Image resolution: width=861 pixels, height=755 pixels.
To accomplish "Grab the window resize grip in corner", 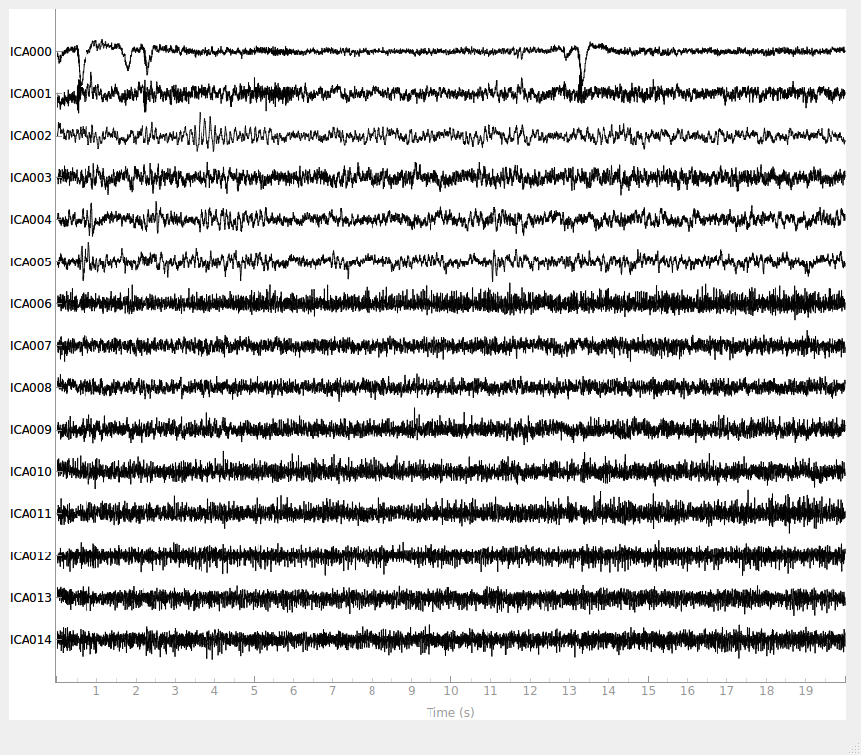I will pyautogui.click(x=855, y=749).
